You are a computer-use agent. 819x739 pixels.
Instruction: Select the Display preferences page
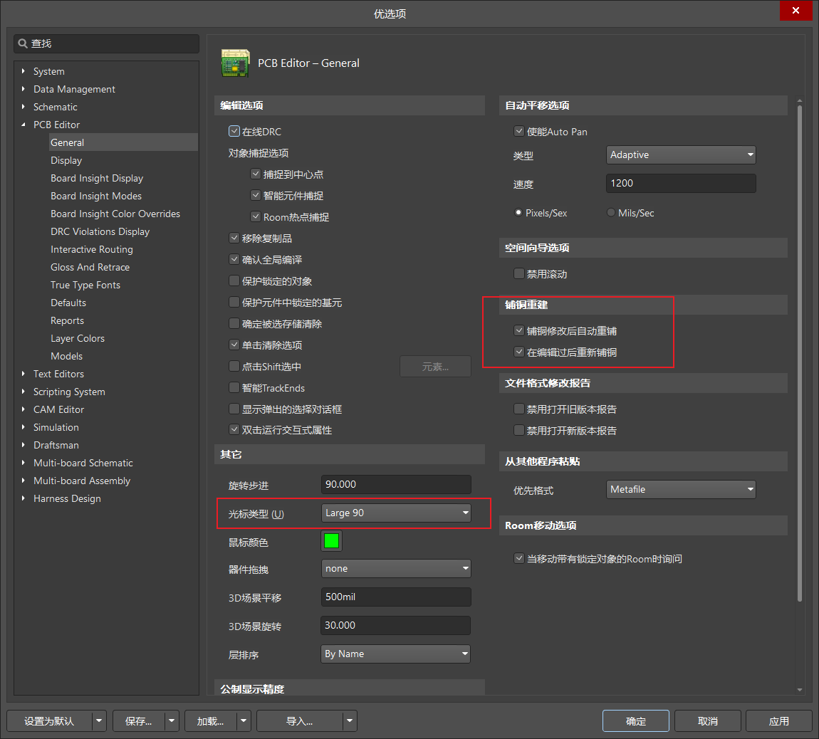(66, 160)
